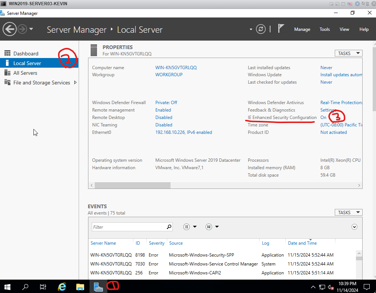Screen dimensions: 376x293
Task: Select event 7030 Service Control Manager row
Action: coord(222,264)
